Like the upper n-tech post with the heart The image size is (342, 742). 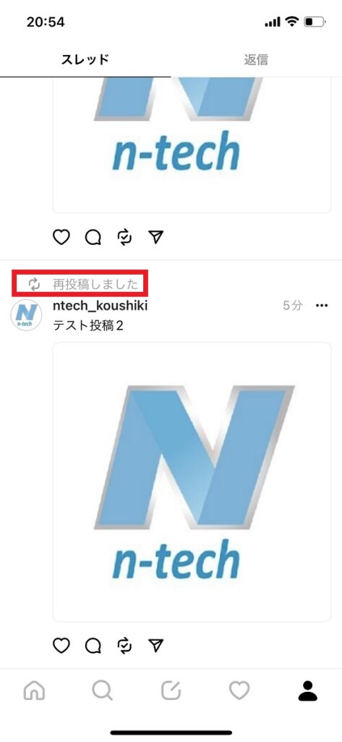(61, 237)
